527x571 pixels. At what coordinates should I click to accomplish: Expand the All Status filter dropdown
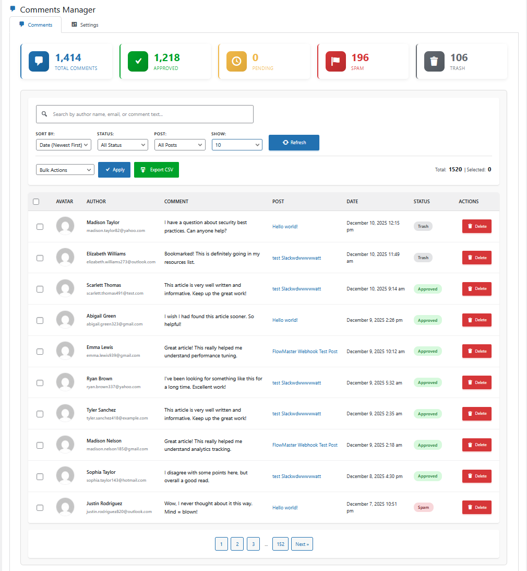(x=123, y=145)
